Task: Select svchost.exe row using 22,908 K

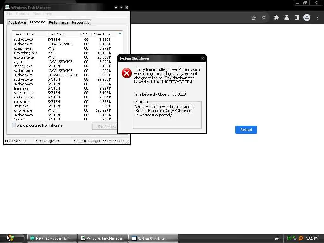Action: point(62,79)
